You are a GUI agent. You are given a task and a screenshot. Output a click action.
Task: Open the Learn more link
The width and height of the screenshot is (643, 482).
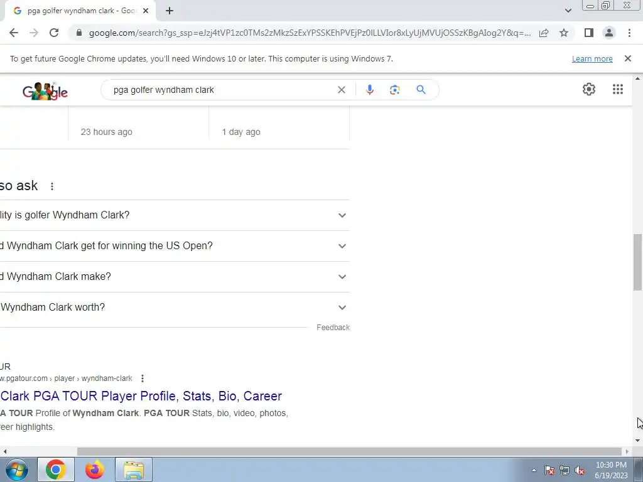pyautogui.click(x=592, y=58)
